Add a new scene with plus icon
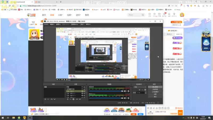Viewport: 213px width, 120px height. 45,99
